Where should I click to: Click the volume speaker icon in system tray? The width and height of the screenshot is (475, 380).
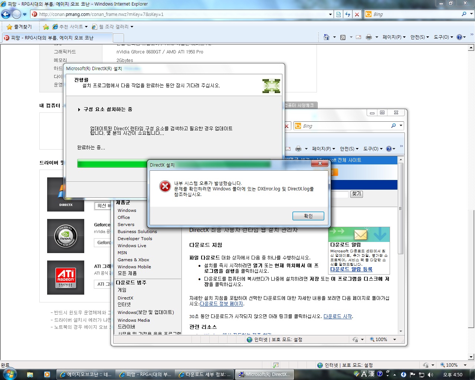pos(430,374)
